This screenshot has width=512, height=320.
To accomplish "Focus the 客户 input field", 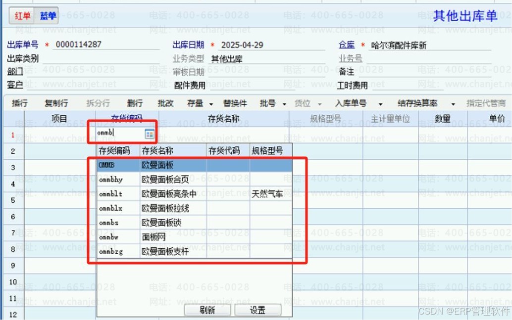I will (93, 85).
